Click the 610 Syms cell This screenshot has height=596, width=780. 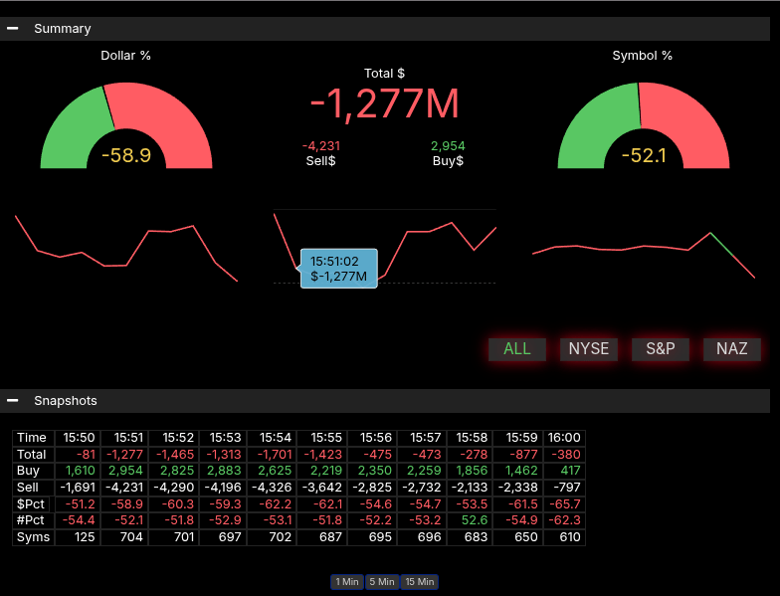564,537
